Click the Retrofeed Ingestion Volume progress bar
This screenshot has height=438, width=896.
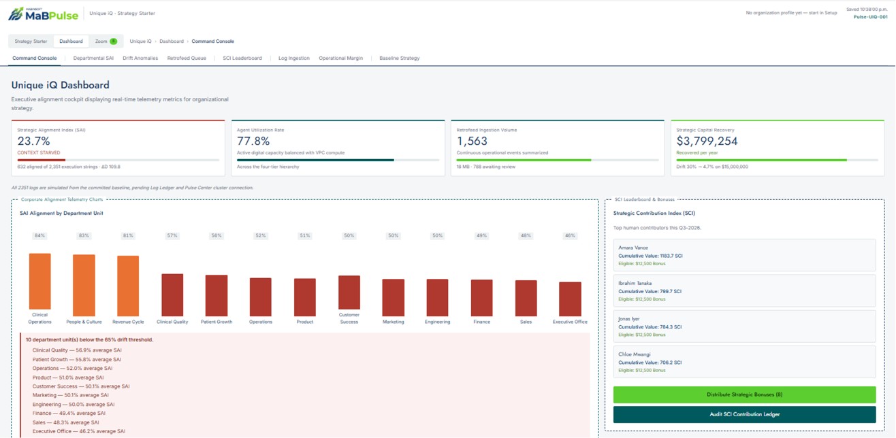pyautogui.click(x=557, y=160)
